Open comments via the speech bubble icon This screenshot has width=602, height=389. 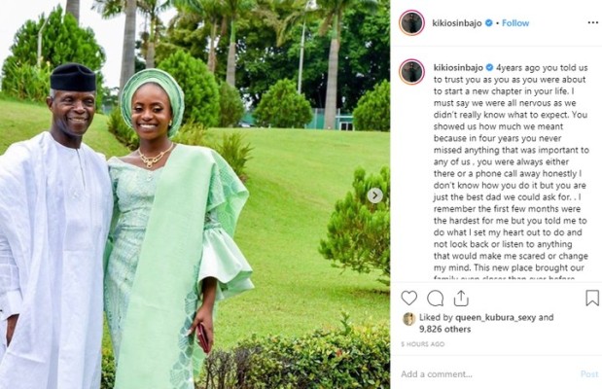436,298
